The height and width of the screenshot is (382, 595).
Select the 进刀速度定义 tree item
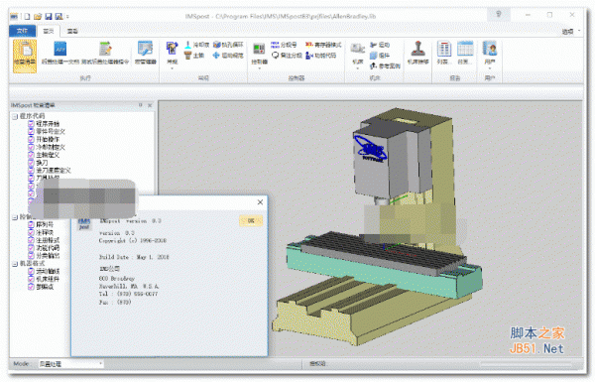(54, 171)
